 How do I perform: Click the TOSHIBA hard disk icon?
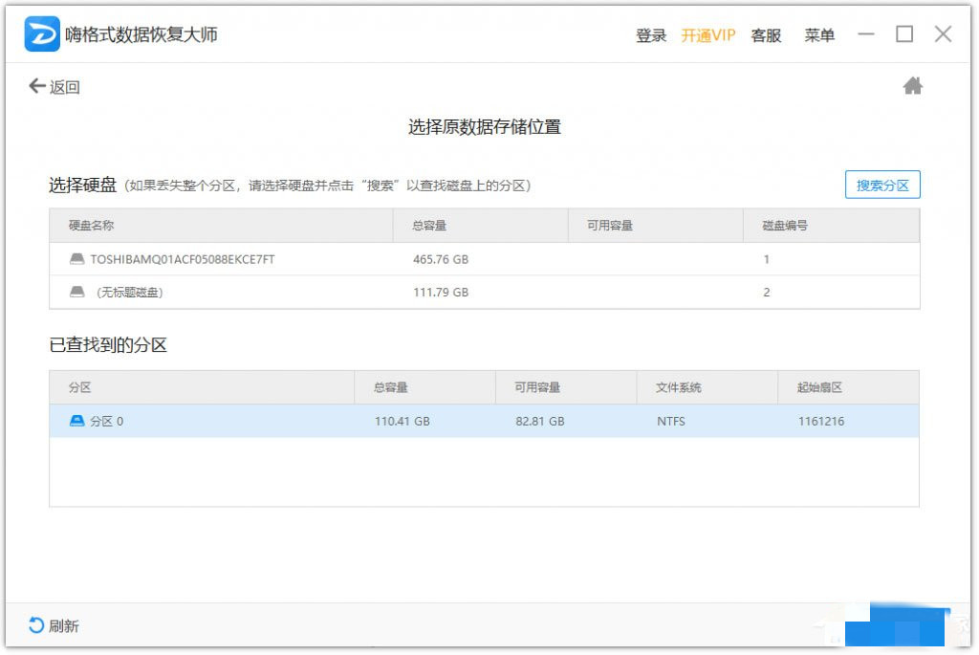tap(77, 259)
